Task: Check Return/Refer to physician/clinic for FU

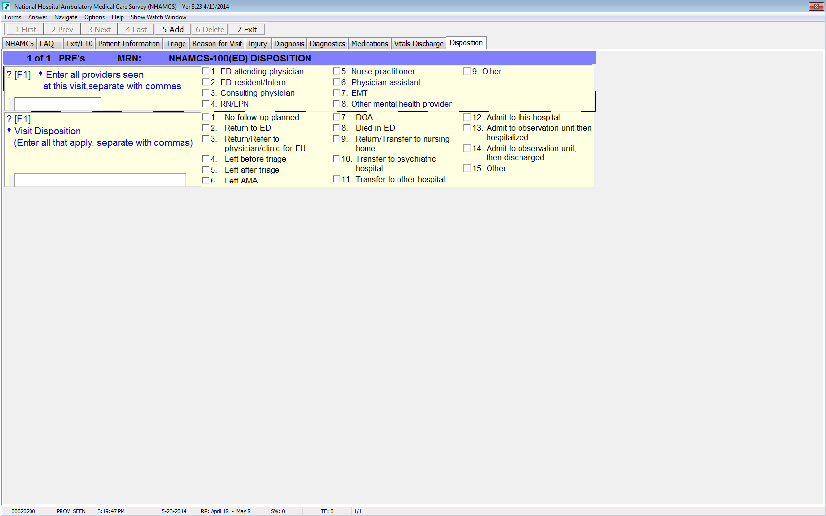Action: [206, 139]
